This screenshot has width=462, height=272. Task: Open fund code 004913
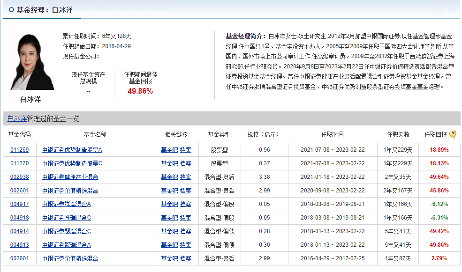(20, 245)
